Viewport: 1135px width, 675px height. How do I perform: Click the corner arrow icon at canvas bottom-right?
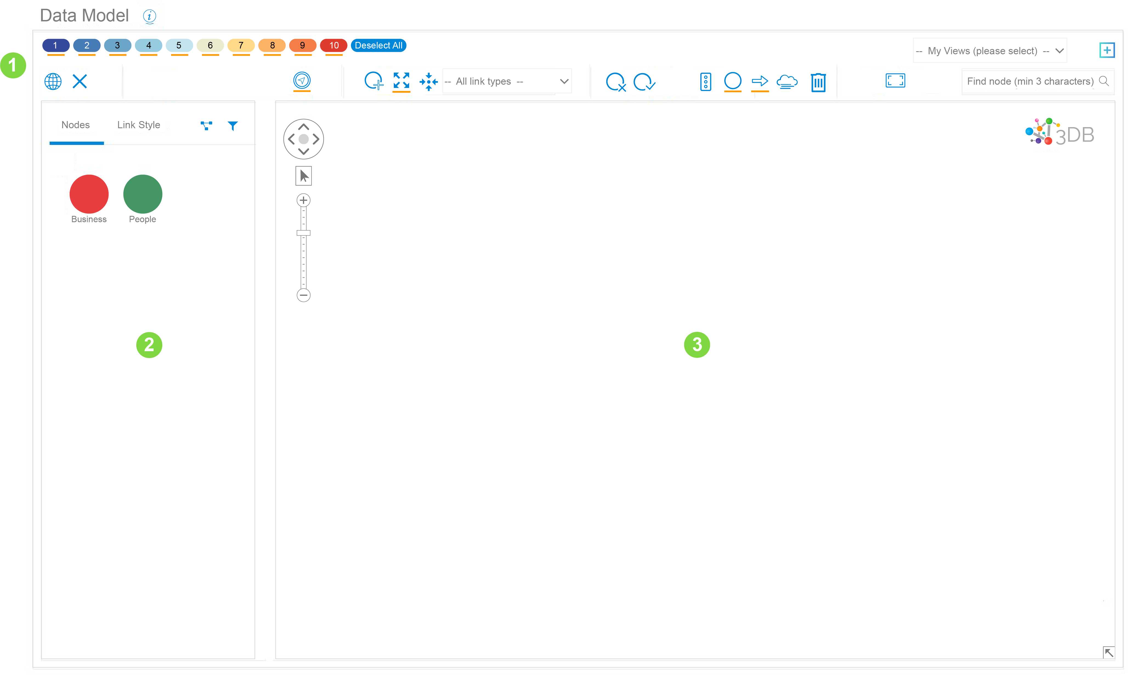coord(1109,653)
